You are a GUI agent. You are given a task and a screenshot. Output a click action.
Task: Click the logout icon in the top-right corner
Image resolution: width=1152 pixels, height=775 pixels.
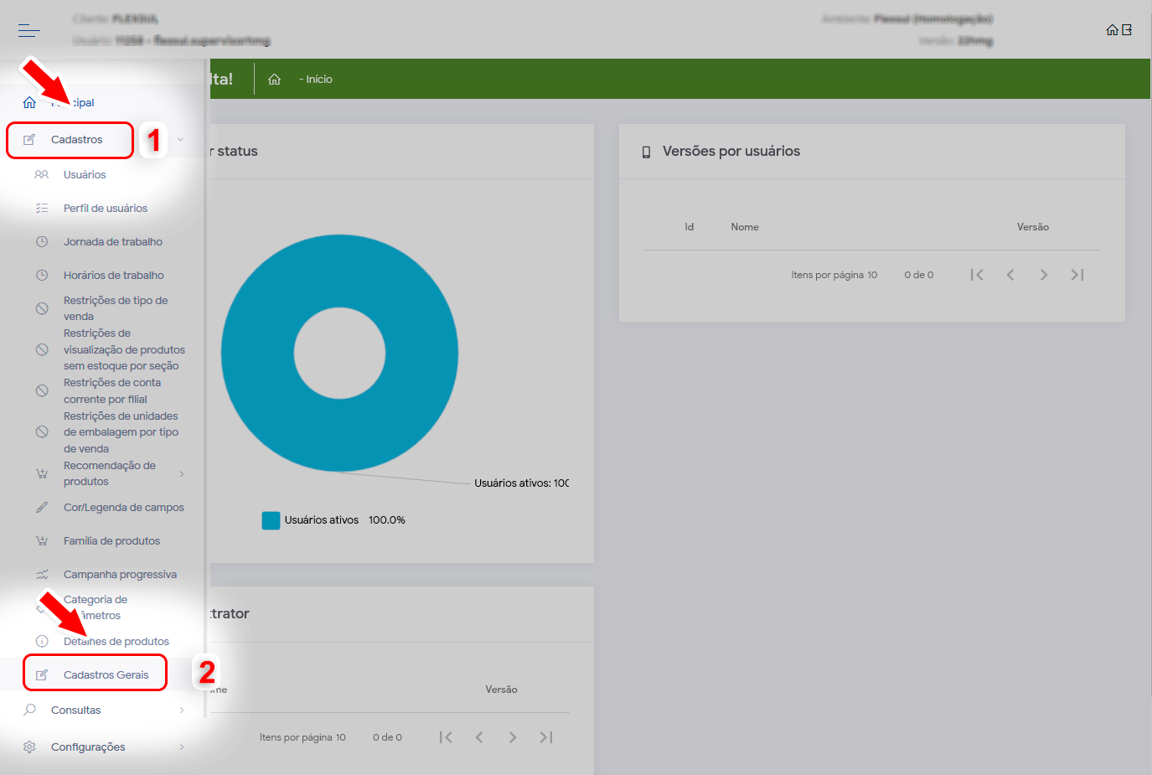pos(1128,30)
